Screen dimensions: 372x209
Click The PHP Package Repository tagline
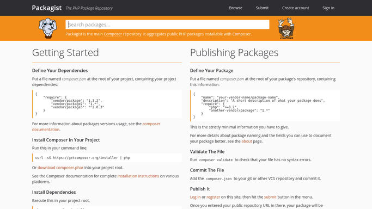click(x=89, y=8)
